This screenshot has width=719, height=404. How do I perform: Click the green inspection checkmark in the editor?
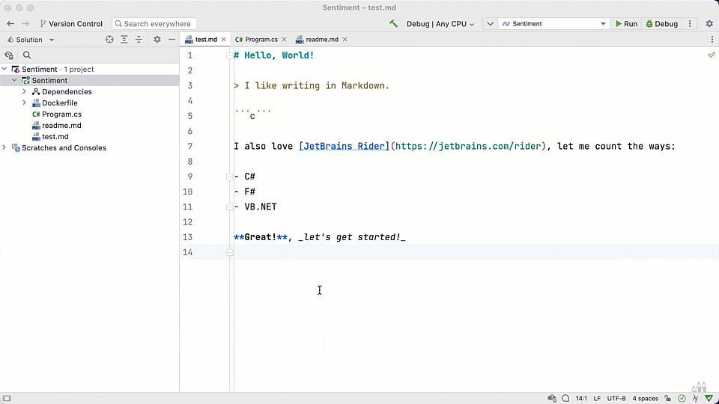(x=712, y=55)
